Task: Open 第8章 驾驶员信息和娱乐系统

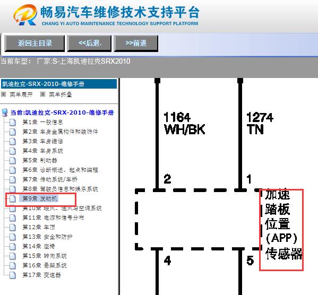Action: [60, 189]
